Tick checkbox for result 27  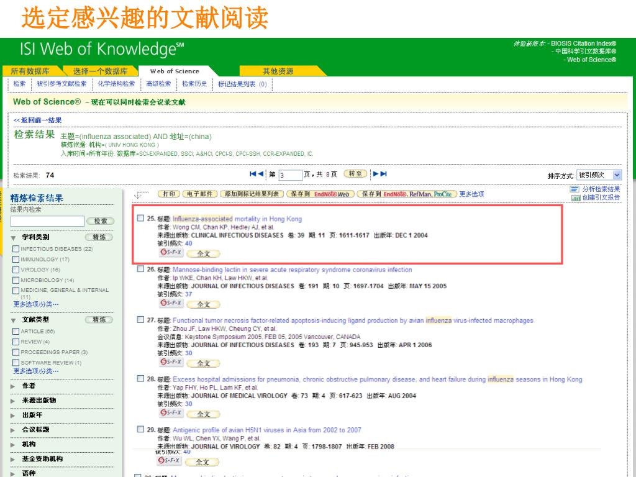[x=140, y=320]
